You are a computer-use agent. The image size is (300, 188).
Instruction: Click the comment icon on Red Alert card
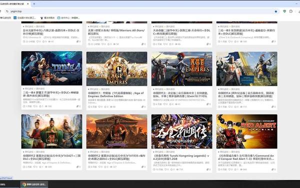272,169
